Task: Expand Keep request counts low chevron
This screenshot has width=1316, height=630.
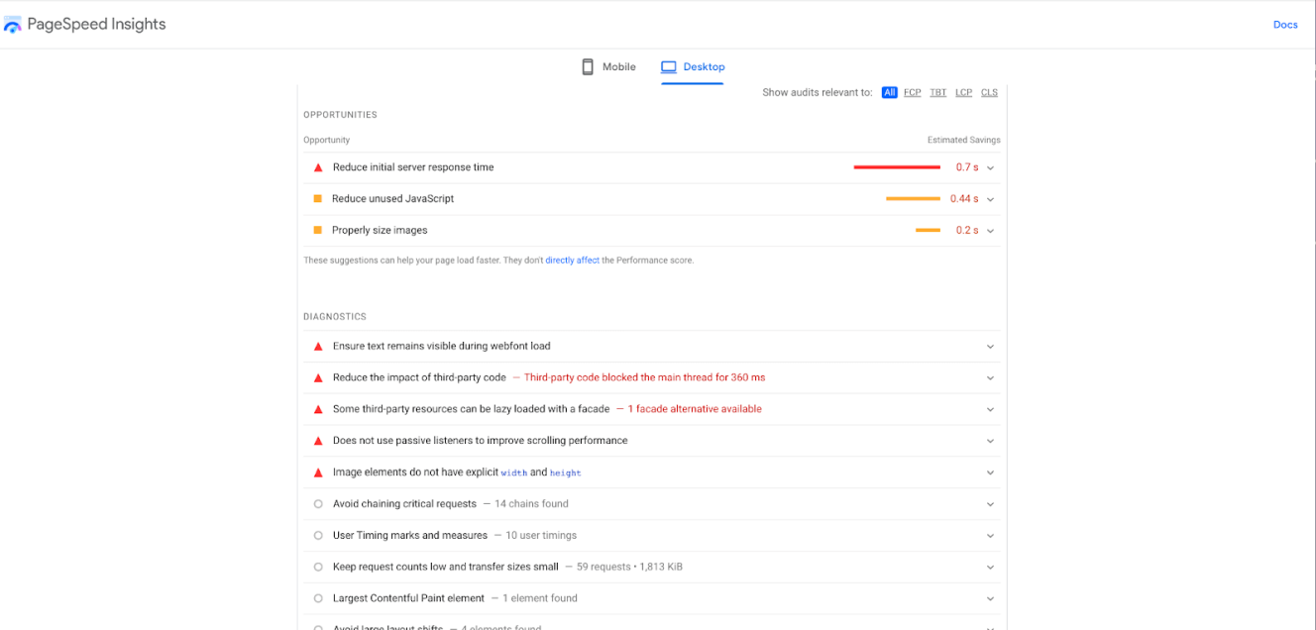Action: pos(990,568)
